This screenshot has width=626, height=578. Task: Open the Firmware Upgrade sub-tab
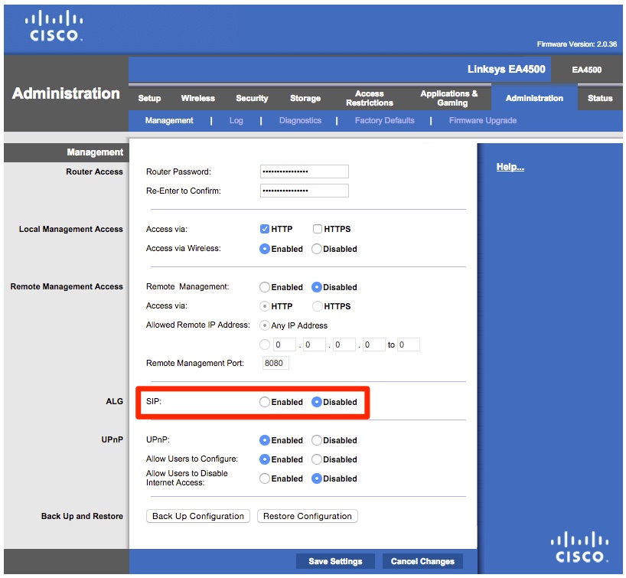click(x=483, y=121)
